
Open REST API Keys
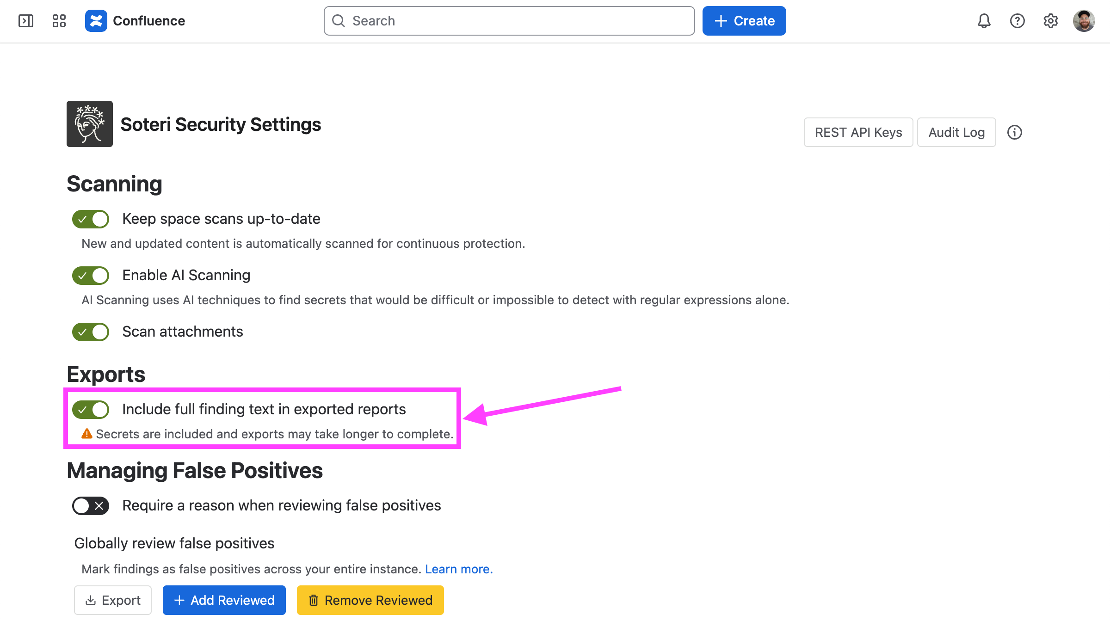[x=858, y=132]
